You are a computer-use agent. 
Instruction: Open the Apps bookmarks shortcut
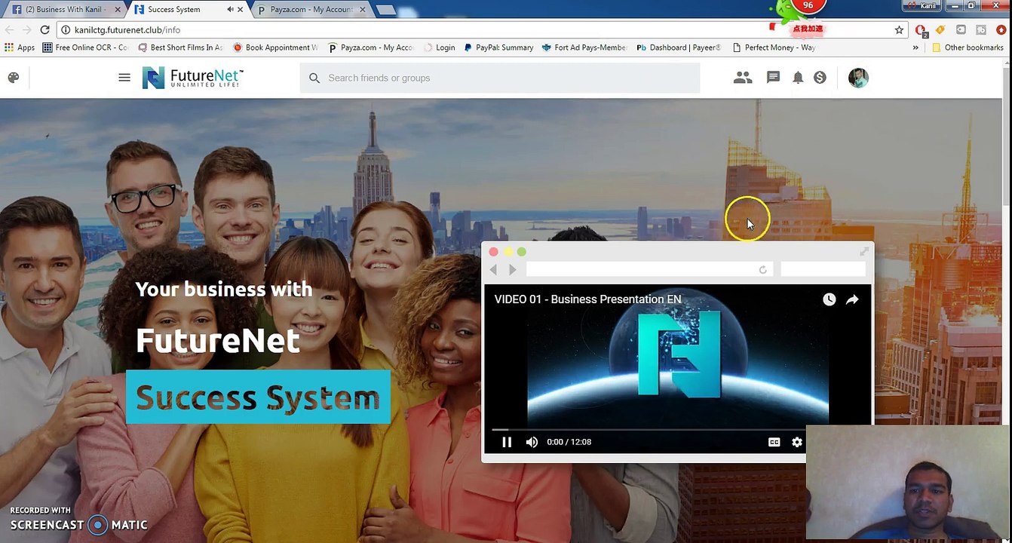[20, 47]
